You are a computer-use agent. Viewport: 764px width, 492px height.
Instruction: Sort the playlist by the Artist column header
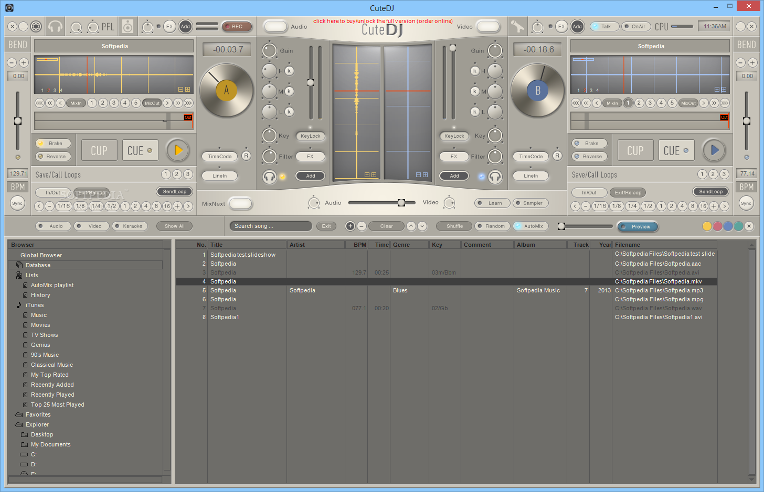point(315,245)
